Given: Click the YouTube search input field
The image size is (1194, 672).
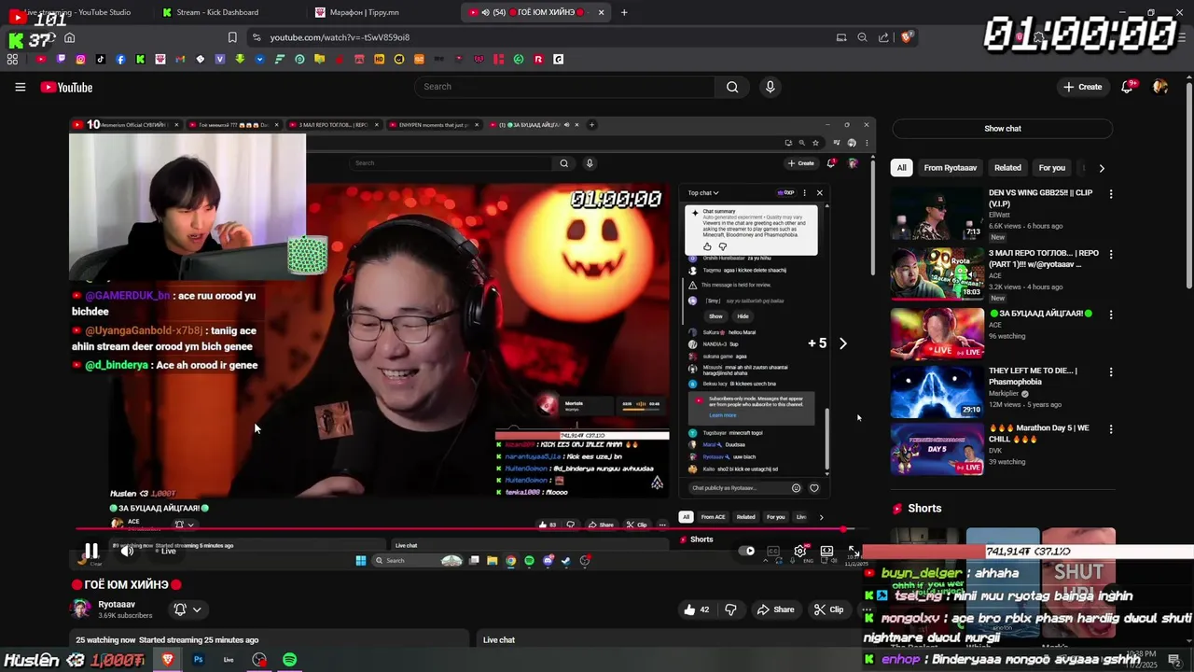Looking at the screenshot, I should pyautogui.click(x=564, y=87).
